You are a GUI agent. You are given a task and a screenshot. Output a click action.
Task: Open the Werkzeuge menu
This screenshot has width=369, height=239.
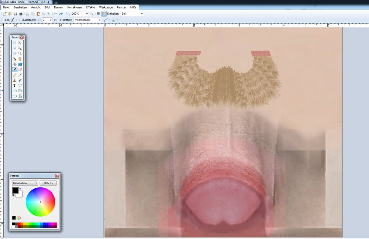click(x=106, y=7)
